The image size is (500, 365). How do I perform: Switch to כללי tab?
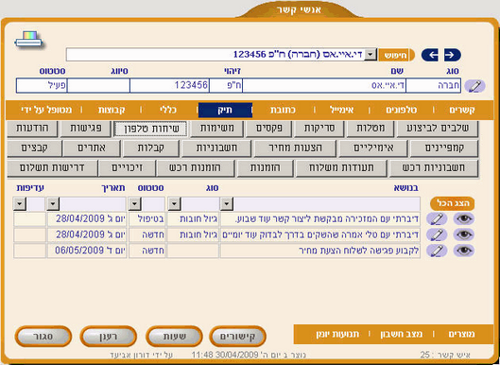pyautogui.click(x=168, y=110)
